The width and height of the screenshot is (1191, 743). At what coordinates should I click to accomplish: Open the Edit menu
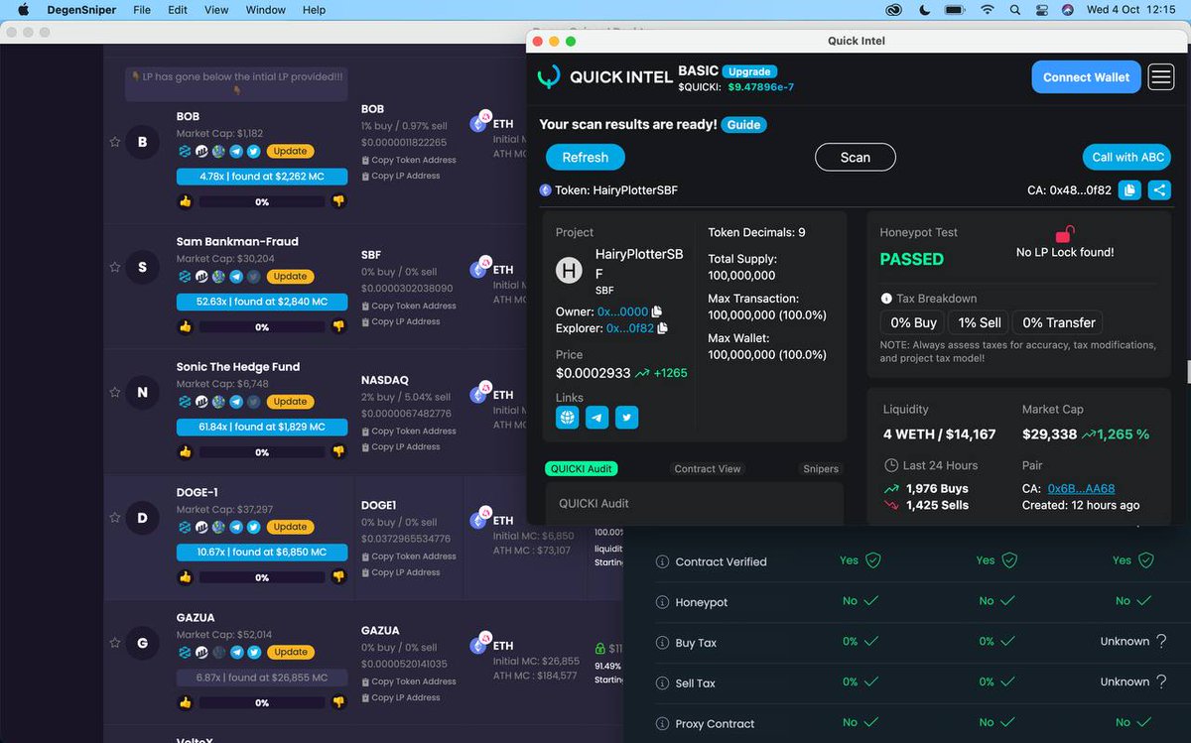[x=178, y=10]
